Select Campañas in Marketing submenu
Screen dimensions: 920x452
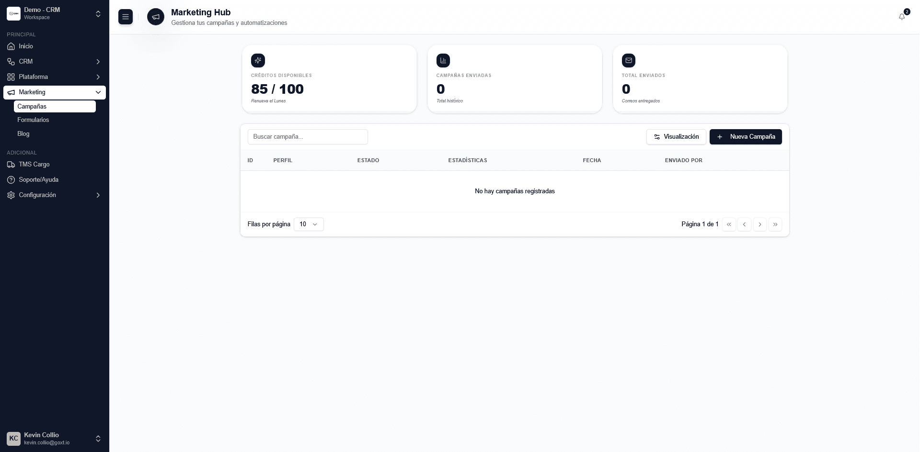[55, 107]
